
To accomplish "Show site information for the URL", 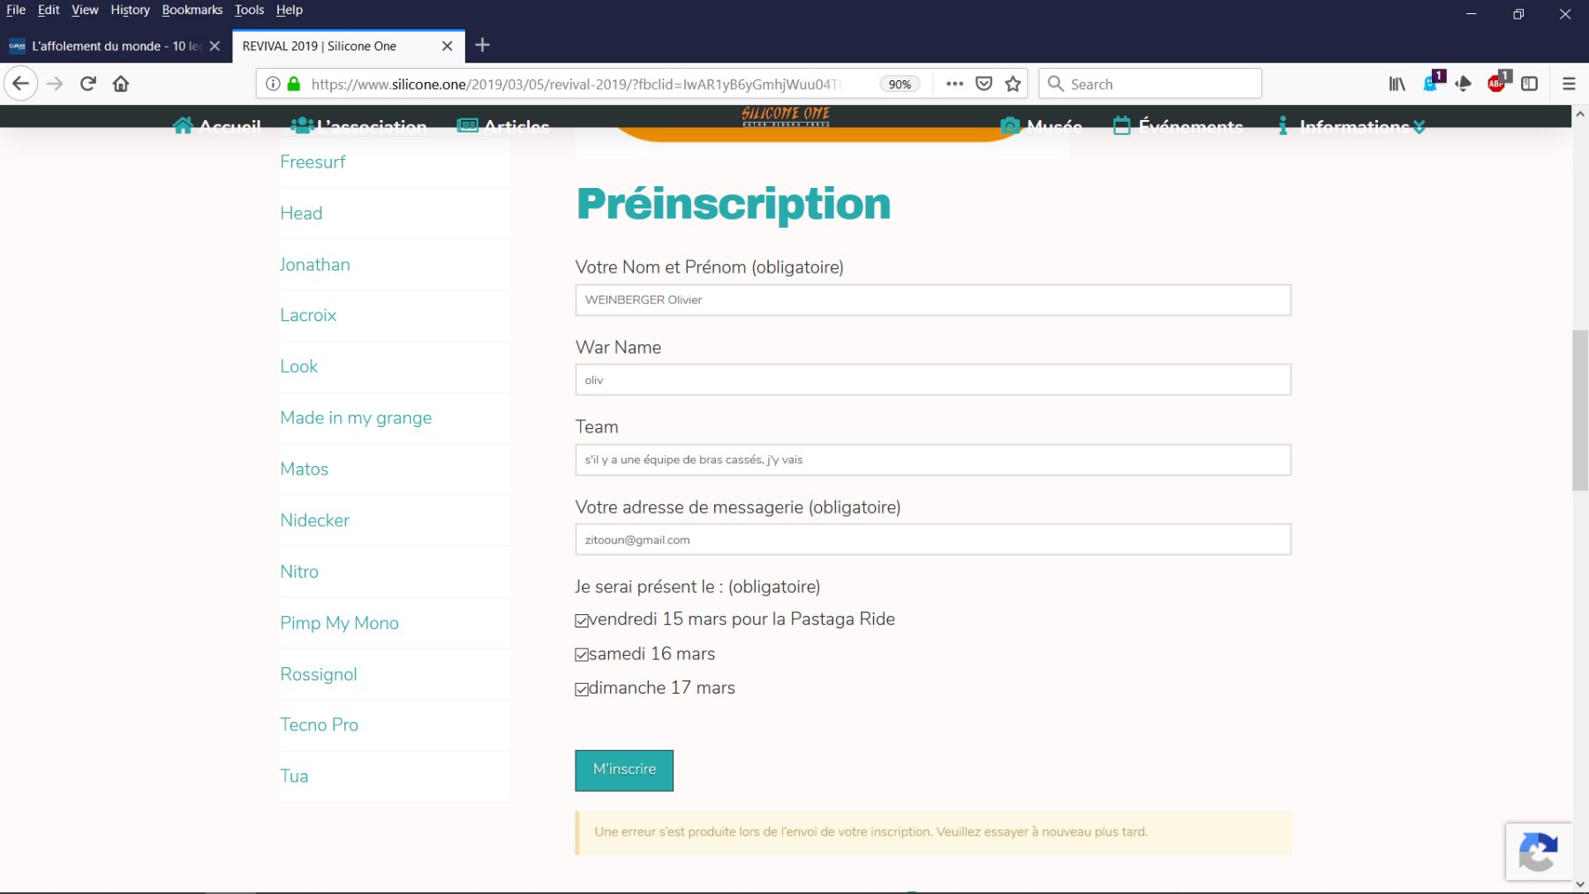I will pyautogui.click(x=274, y=84).
